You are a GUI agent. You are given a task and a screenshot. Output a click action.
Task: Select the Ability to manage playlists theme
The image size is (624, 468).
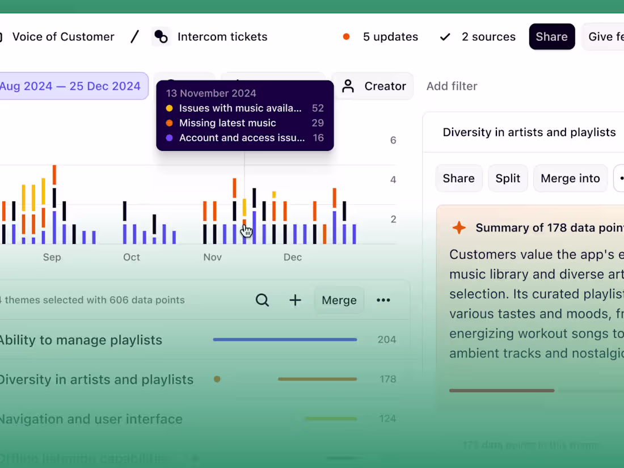pos(198,340)
